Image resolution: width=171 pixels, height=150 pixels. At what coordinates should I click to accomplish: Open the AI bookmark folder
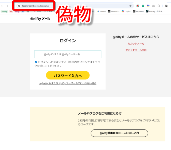click(23, 11)
